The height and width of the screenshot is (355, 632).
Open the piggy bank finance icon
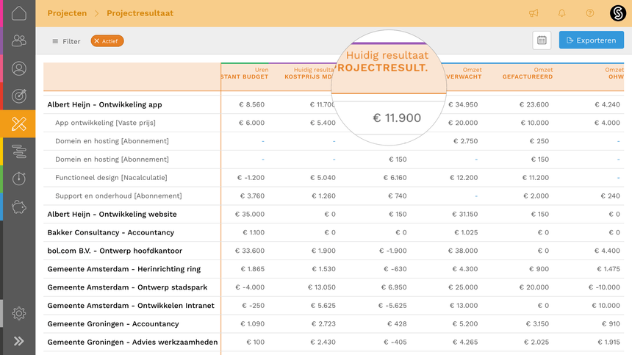(19, 207)
